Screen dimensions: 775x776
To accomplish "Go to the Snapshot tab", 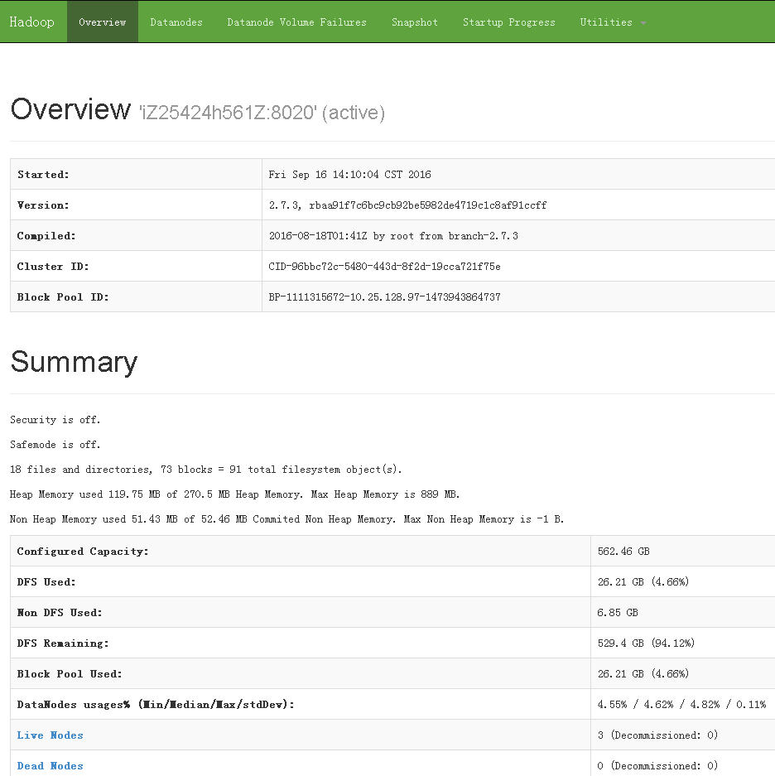I will (x=415, y=22).
